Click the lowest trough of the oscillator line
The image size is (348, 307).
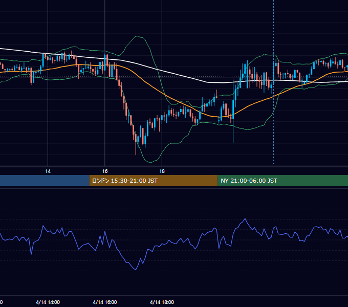[136, 270]
